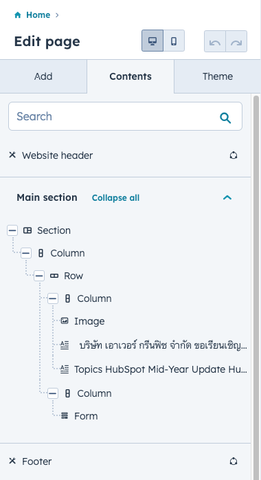Click the search magnifier icon
The image size is (261, 480).
[225, 118]
